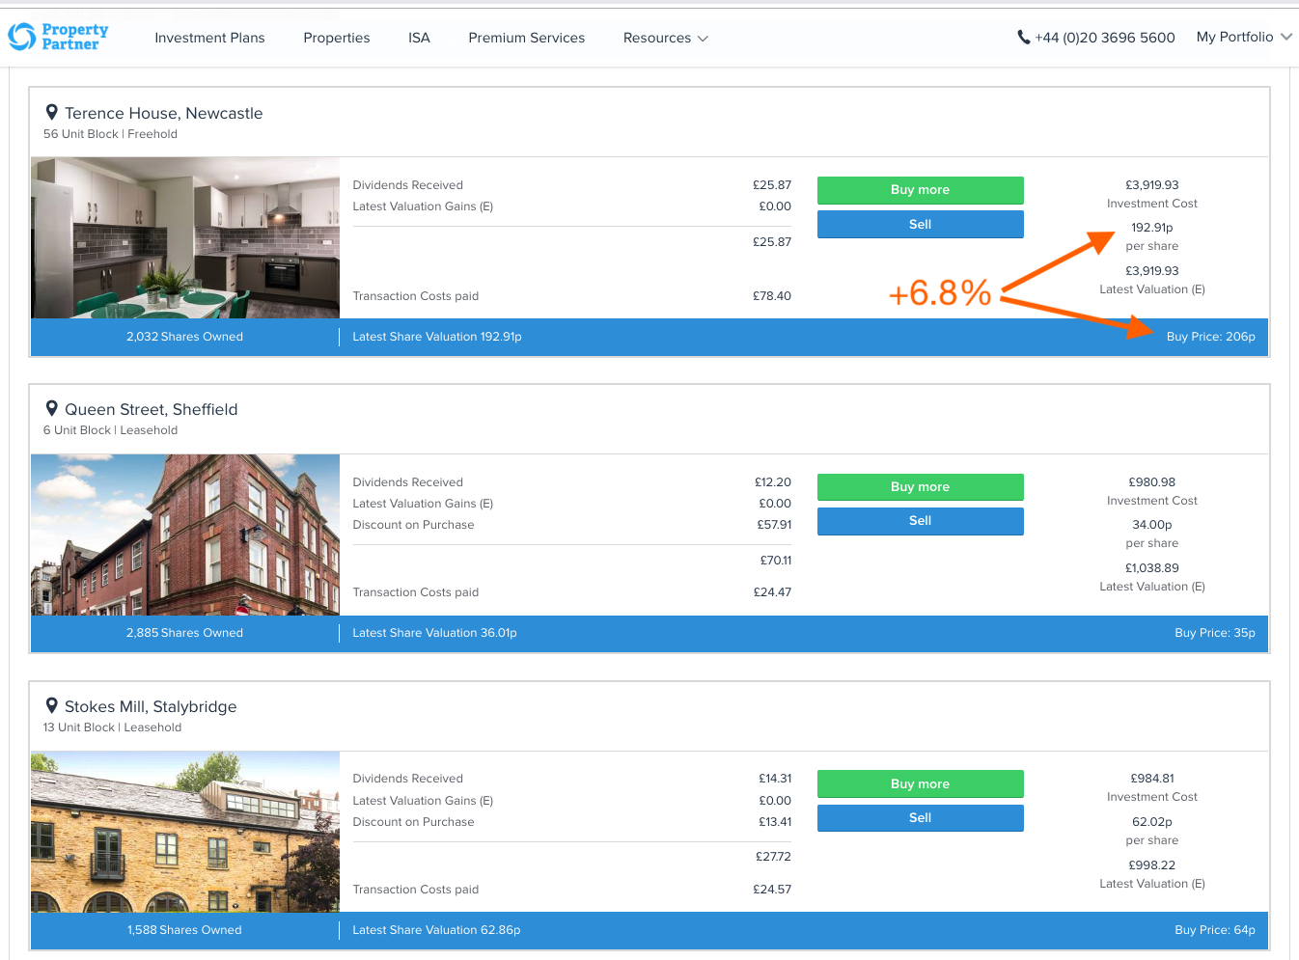Expand the Resources dropdown menu
The image size is (1299, 960).
[665, 38]
